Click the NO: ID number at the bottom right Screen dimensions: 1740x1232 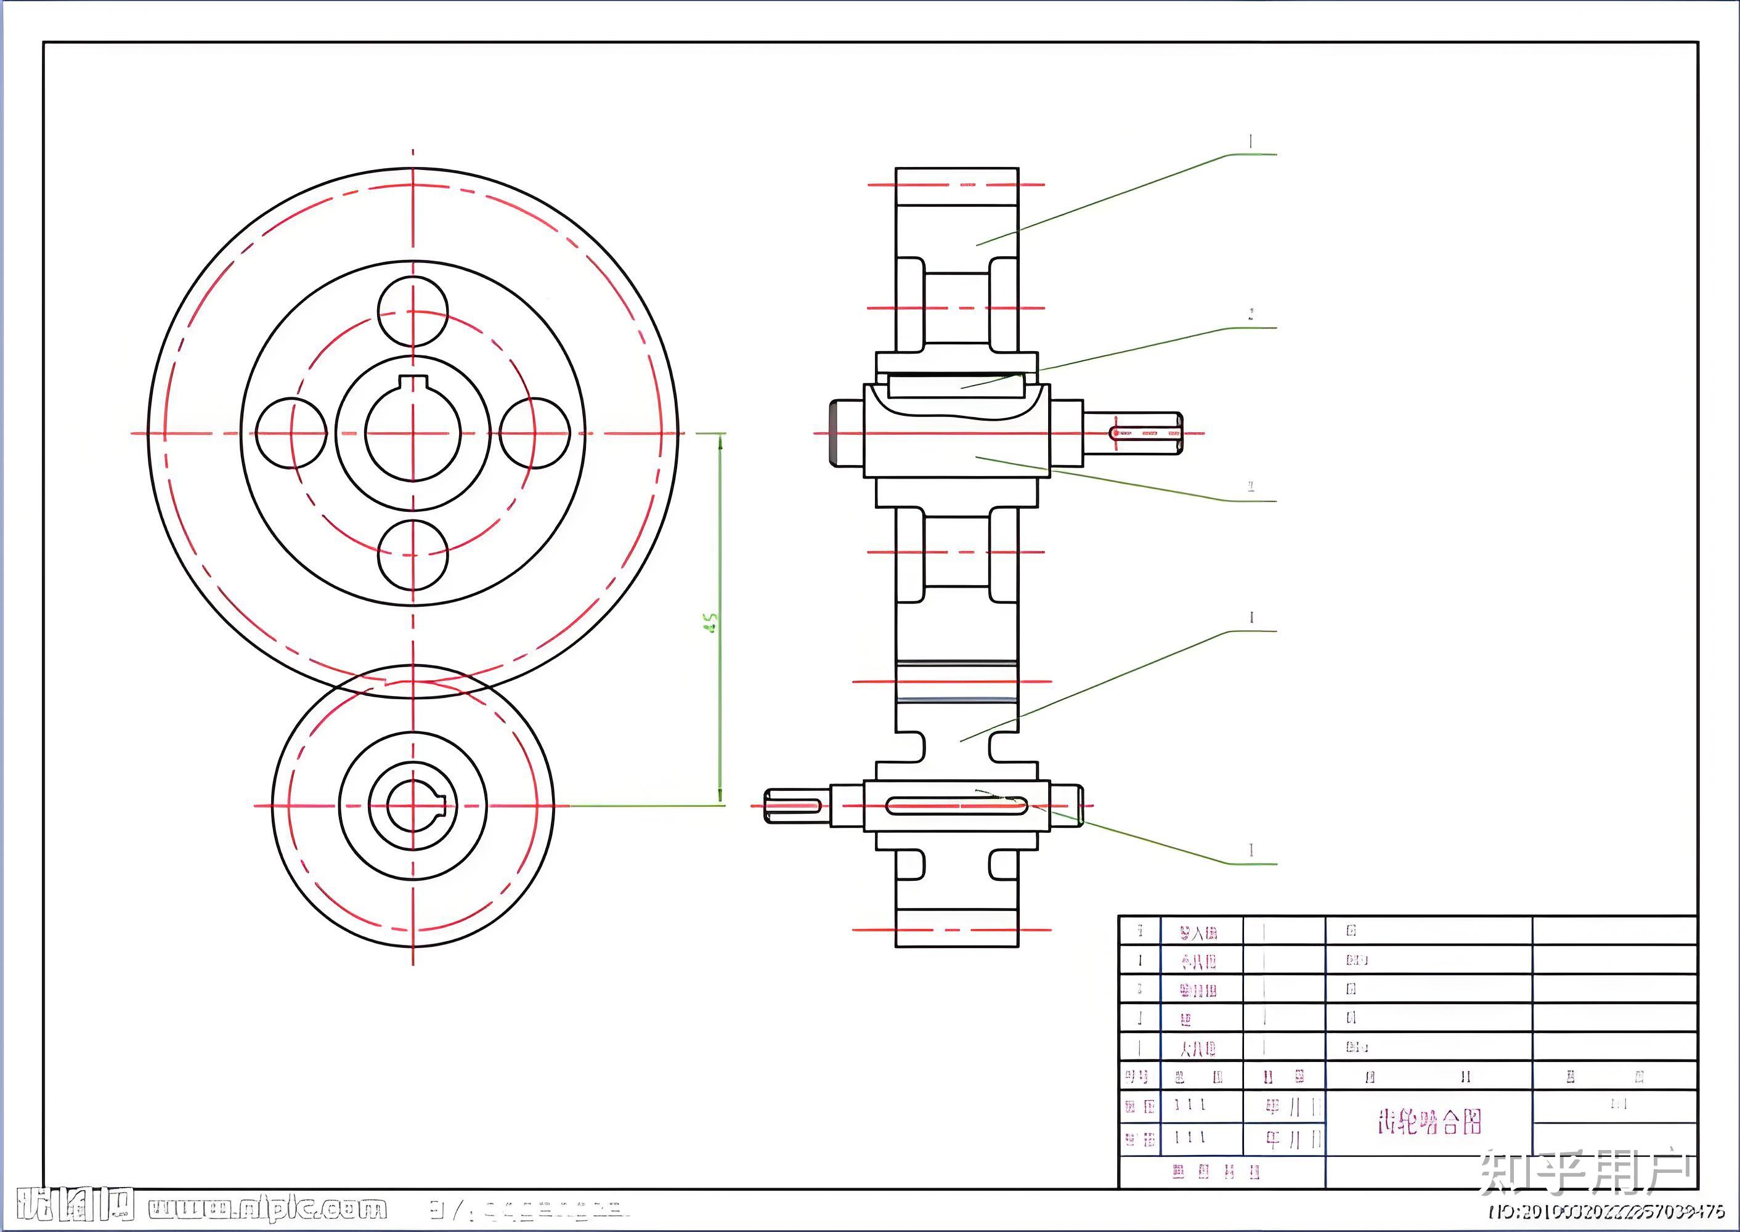click(1606, 1212)
